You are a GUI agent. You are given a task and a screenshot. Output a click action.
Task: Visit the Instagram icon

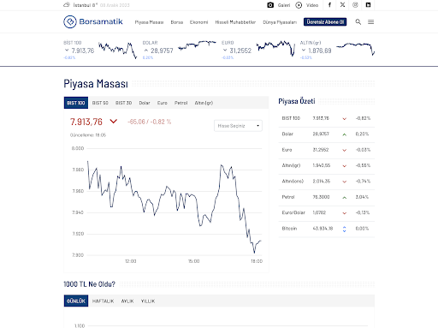click(x=355, y=5)
